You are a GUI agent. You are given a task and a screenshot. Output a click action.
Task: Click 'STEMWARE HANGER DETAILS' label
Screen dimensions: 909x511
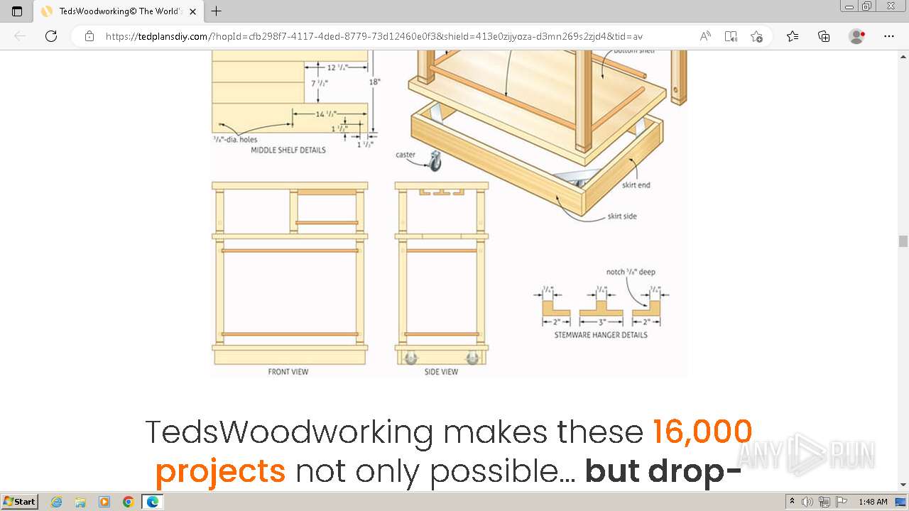click(x=601, y=335)
